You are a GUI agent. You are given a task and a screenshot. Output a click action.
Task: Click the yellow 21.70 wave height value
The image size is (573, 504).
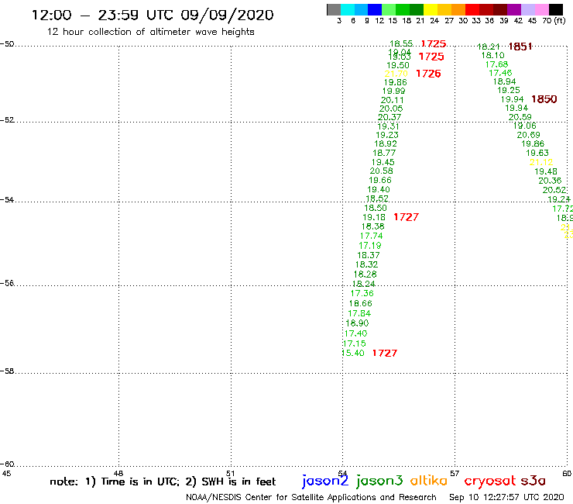click(396, 74)
